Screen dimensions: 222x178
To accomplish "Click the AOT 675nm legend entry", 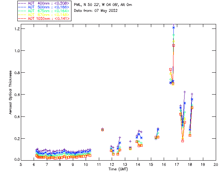I will [x=49, y=10].
